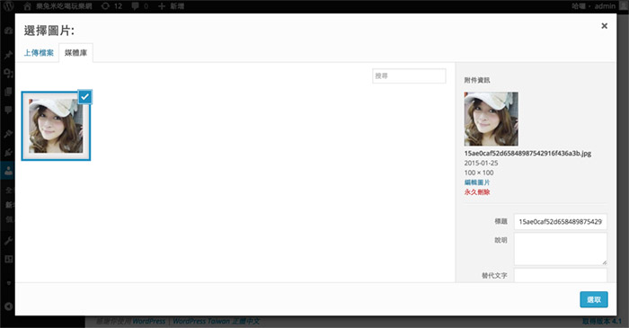Click the WordPress logo in admin bar
This screenshot has height=328, width=629.
[x=8, y=6]
